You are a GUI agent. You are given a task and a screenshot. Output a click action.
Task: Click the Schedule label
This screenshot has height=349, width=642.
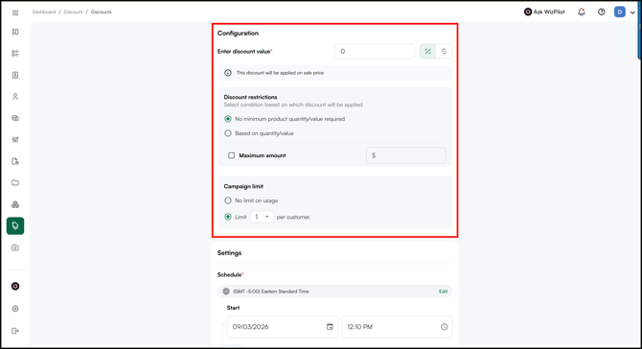[230, 275]
